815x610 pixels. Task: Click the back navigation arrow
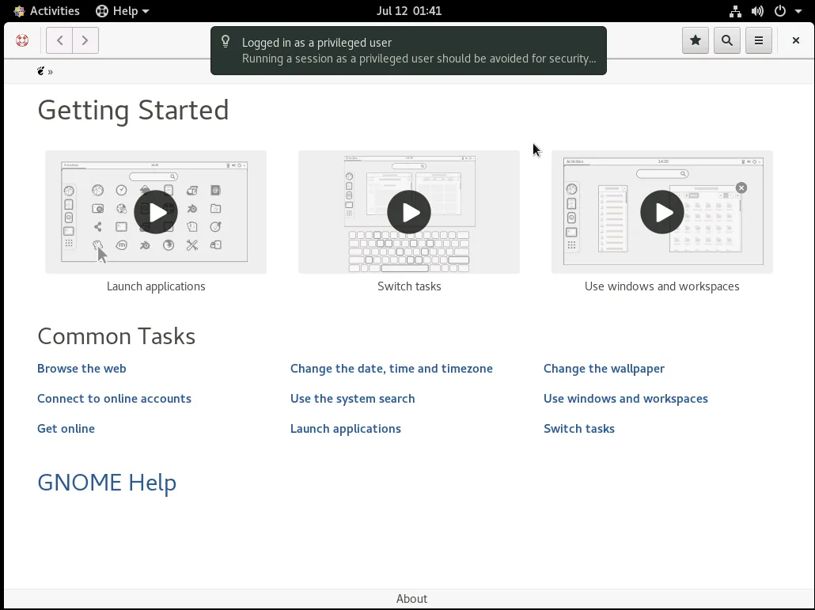(x=59, y=40)
